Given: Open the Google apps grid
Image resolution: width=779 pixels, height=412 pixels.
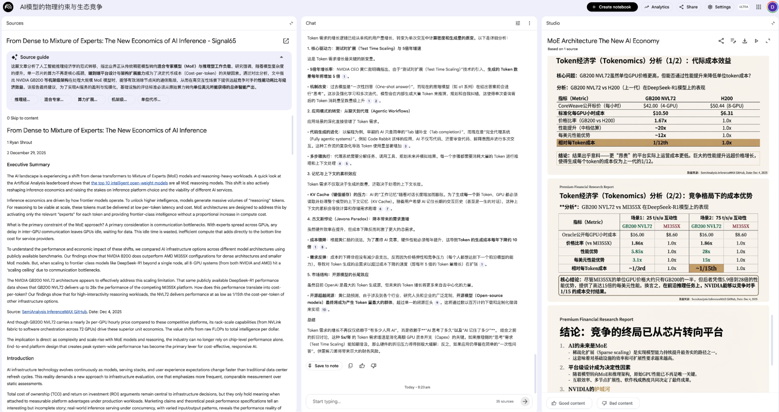Looking at the screenshot, I should click(x=758, y=7).
